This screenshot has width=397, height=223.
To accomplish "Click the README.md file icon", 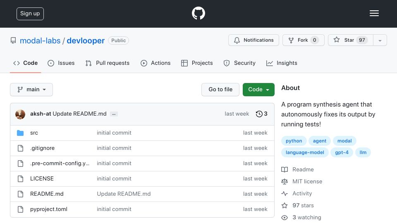I will pos(20,194).
